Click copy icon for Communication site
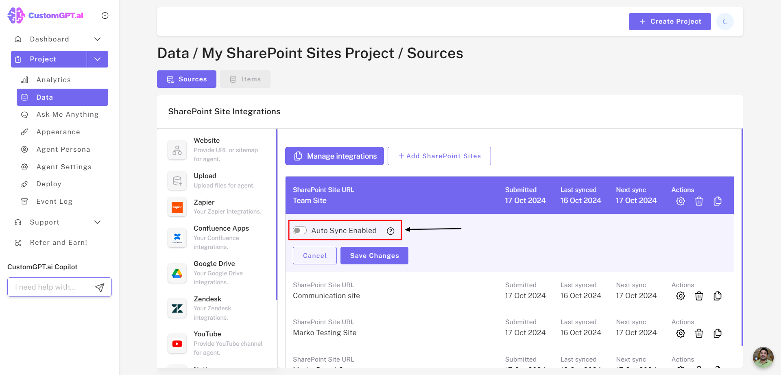 (x=718, y=296)
